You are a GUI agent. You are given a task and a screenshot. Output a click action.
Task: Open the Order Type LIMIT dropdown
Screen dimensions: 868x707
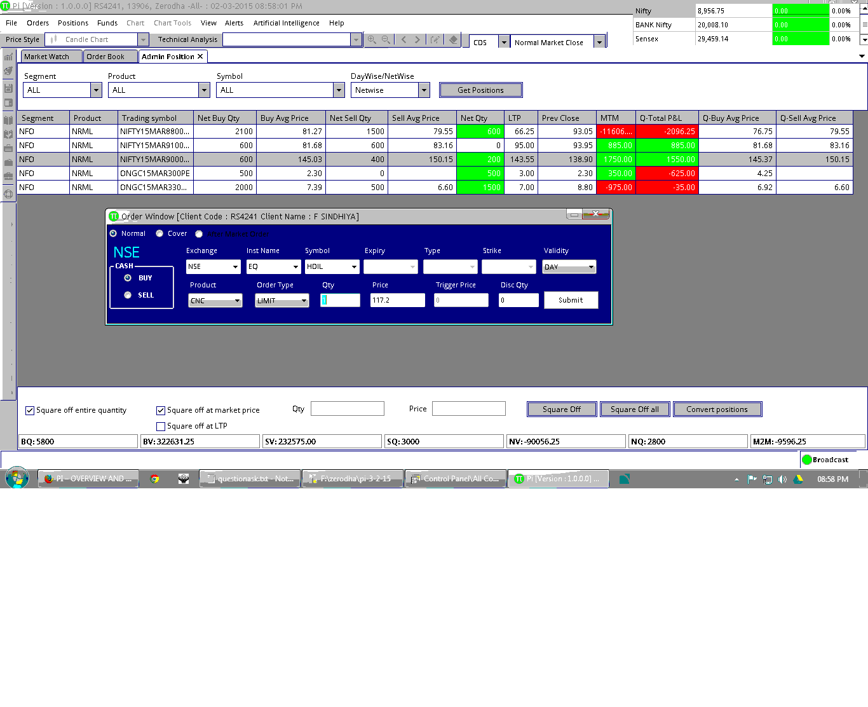click(304, 301)
